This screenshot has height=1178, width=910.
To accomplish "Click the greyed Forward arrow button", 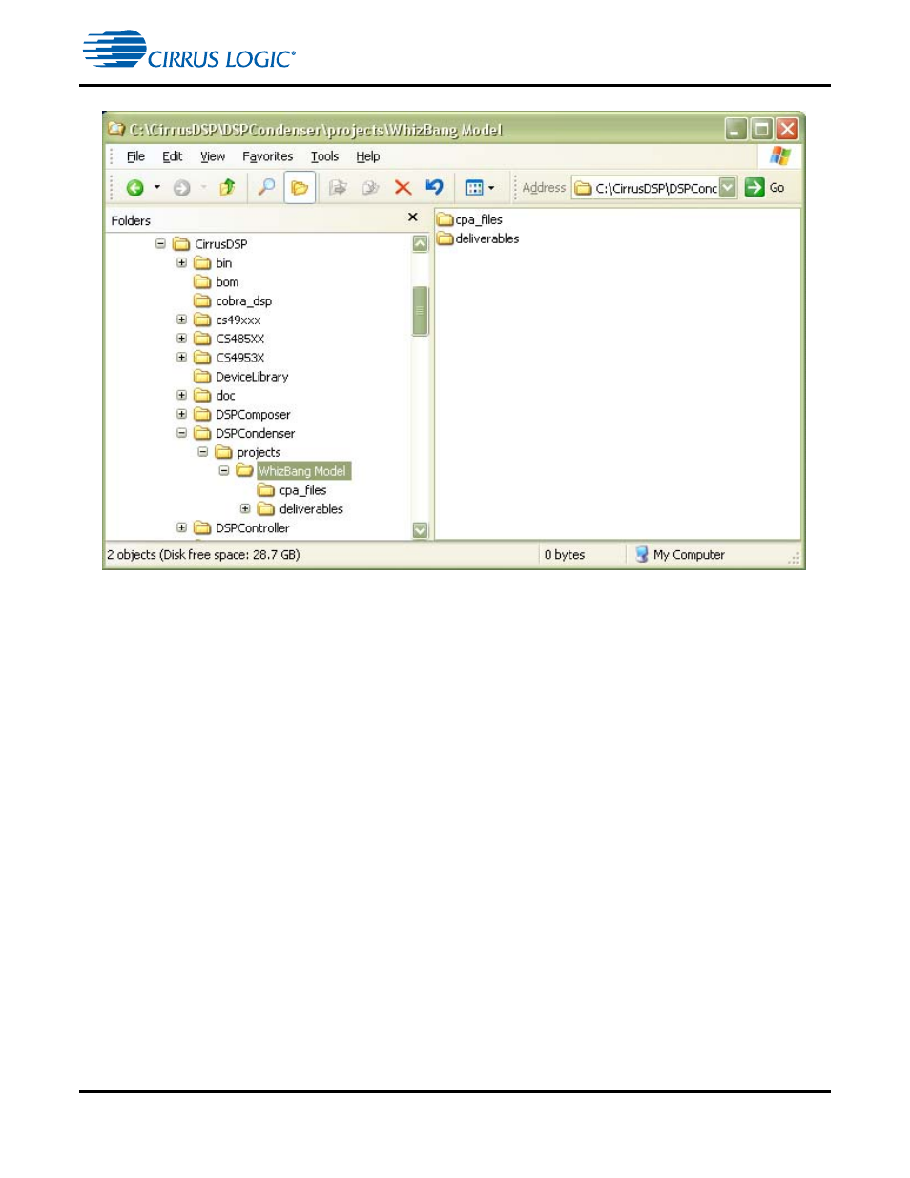I will pos(181,188).
